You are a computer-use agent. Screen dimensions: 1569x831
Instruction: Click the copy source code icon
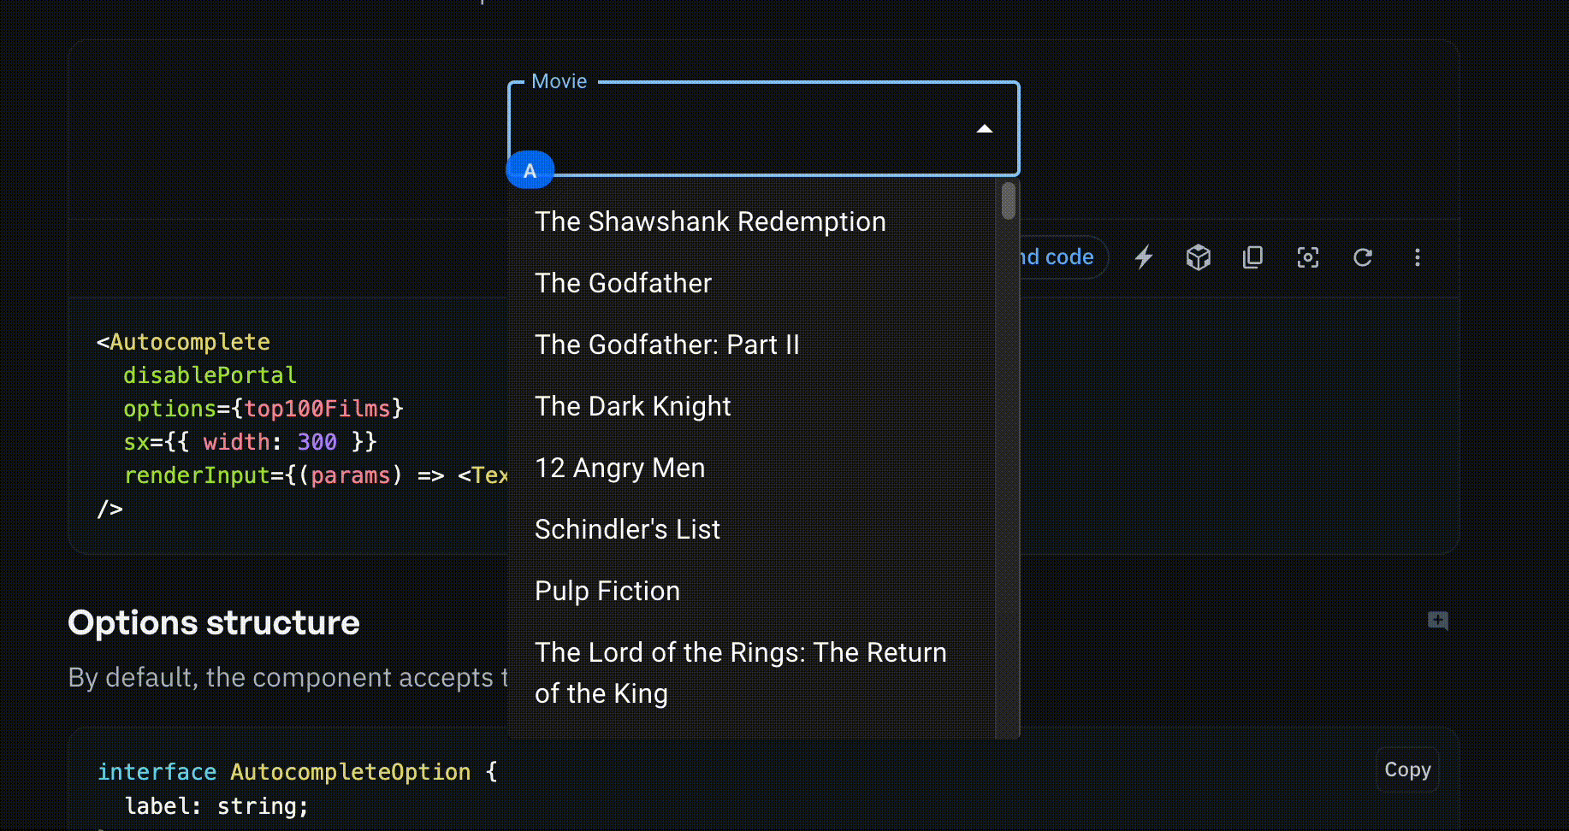[x=1253, y=257]
